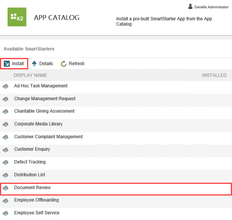232x220 pixels.
Task: Select the Customer Enquiry app
Action: (32, 149)
